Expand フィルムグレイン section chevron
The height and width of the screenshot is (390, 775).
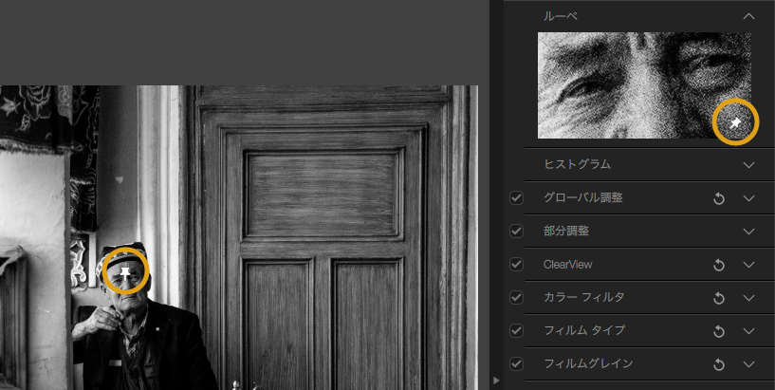tap(748, 364)
